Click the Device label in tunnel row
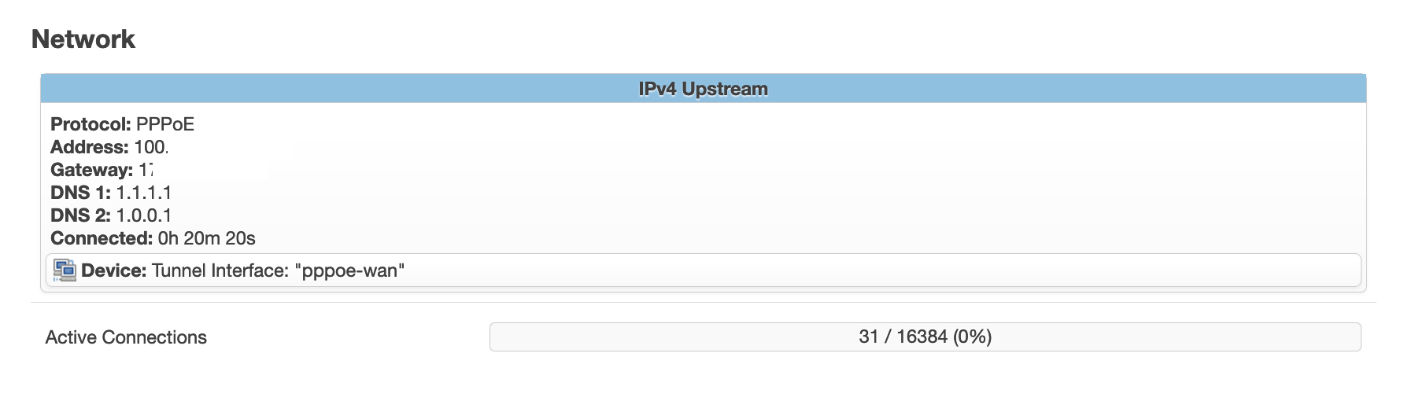This screenshot has width=1404, height=401. click(113, 270)
